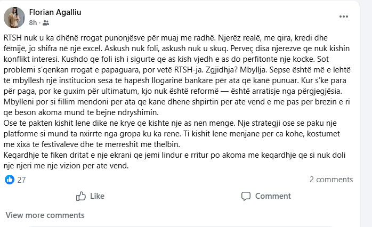This screenshot has height=227, width=372.
Task: Click the blue like reaction icon
Action: (9, 180)
